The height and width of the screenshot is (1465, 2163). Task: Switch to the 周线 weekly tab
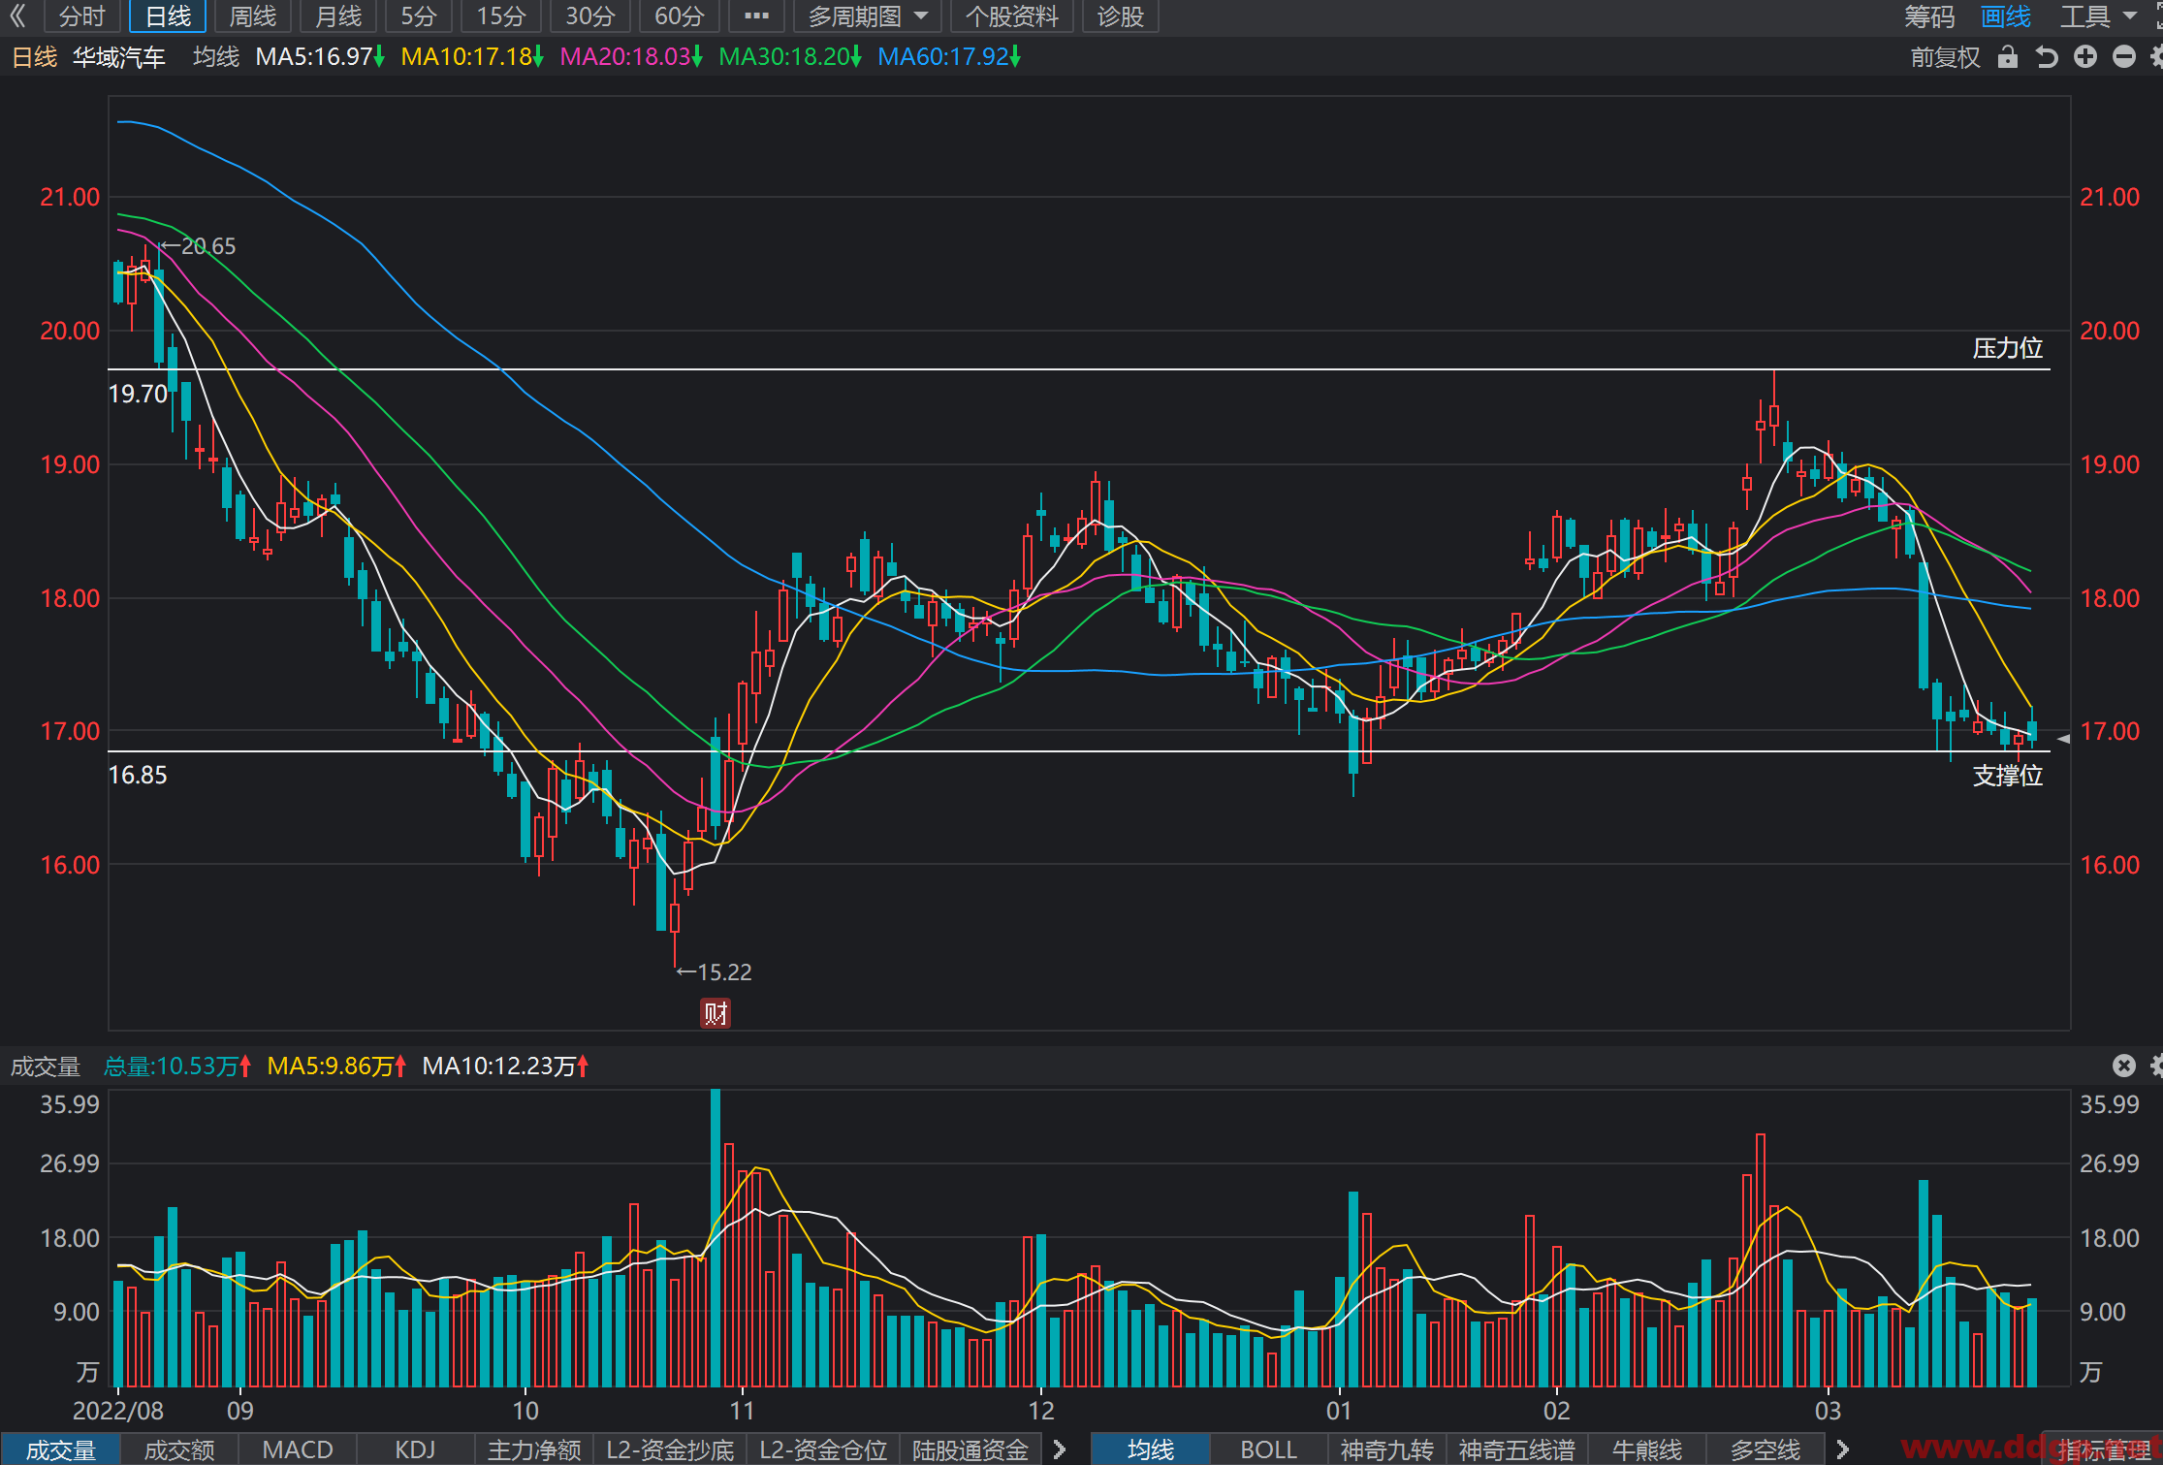point(252,16)
